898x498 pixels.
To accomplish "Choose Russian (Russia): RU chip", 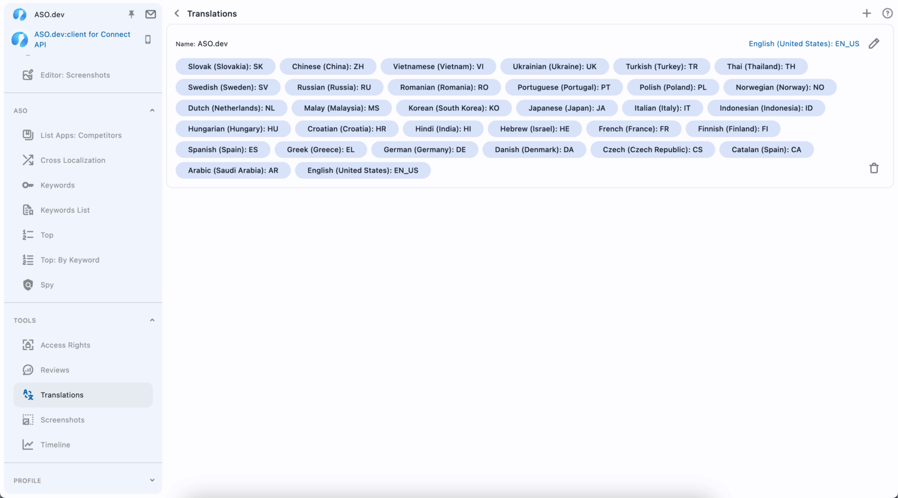I will pos(334,87).
